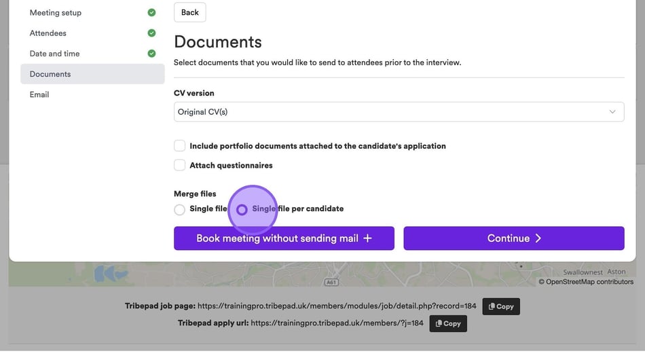Image resolution: width=645 pixels, height=360 pixels.
Task: Expand CV version list using chevron arrow
Action: [612, 112]
